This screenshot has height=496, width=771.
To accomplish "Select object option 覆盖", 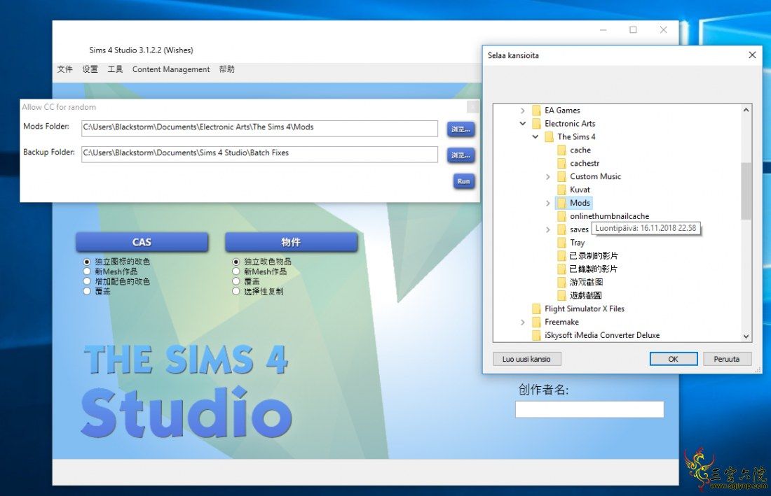I will click(x=236, y=281).
